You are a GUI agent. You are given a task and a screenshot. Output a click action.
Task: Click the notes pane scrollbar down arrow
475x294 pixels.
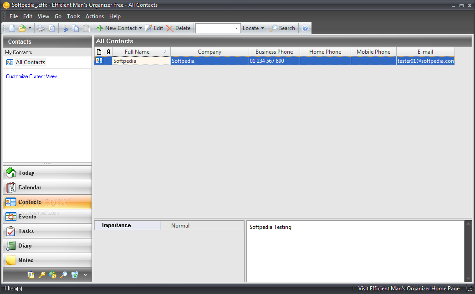coord(468,279)
